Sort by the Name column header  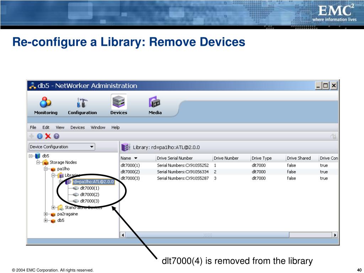pos(138,158)
